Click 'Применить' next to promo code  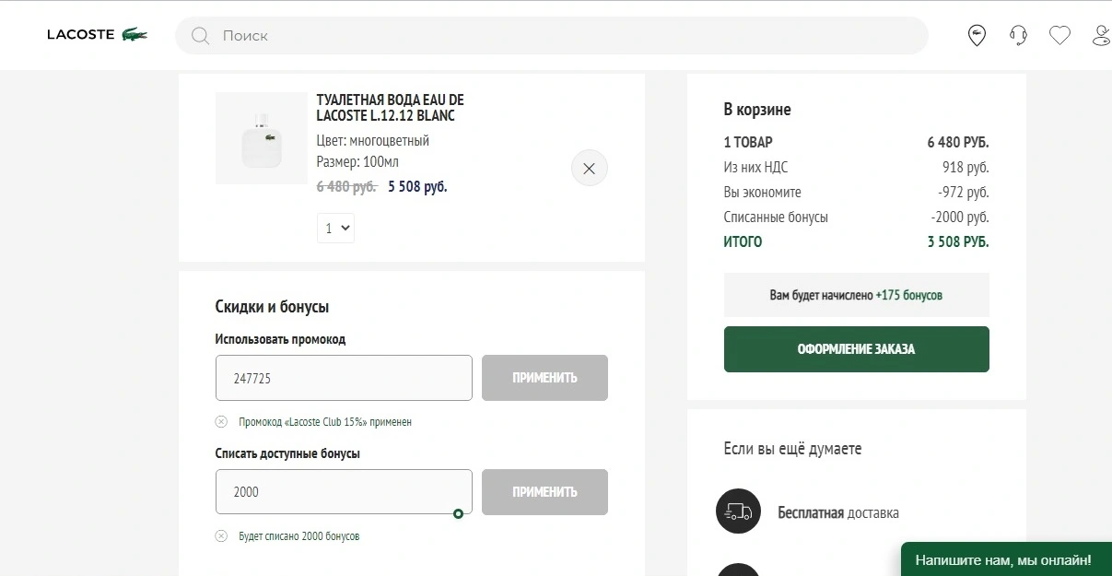pos(544,378)
